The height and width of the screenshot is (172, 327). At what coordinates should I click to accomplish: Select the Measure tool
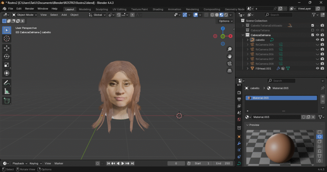pyautogui.click(x=6, y=91)
